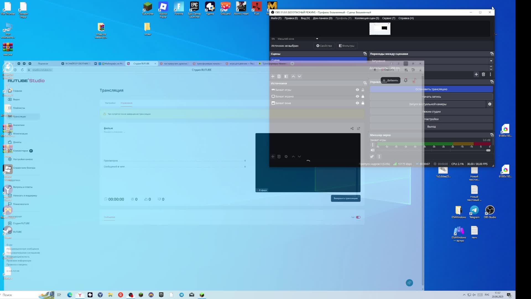531x299 pixels.
Task: Open the Масштаб окна scale dropdown
Action: pyautogui.click(x=317, y=39)
